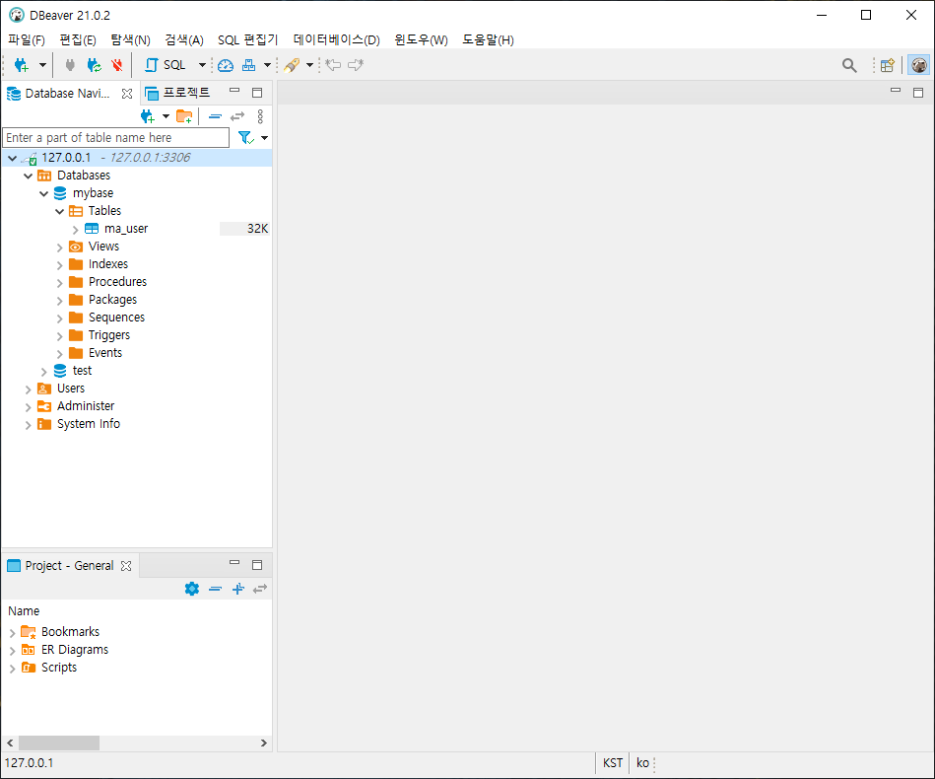The image size is (935, 779).
Task: Expand the Procedures folder
Action: [x=60, y=282]
